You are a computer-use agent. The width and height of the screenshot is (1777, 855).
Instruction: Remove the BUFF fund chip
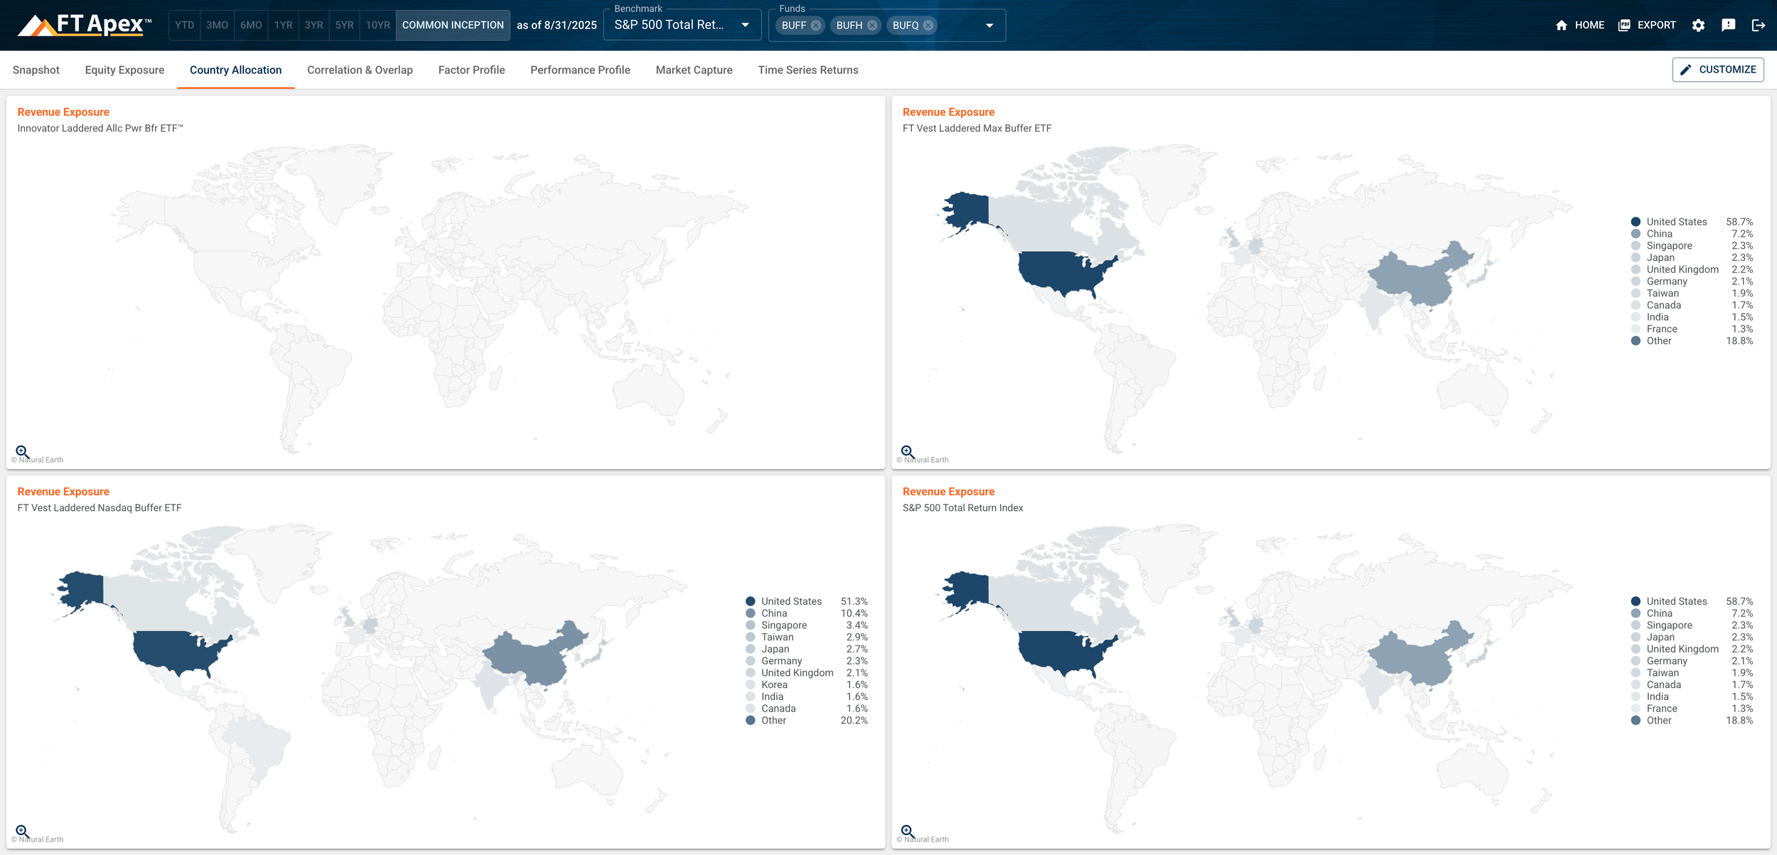point(816,26)
